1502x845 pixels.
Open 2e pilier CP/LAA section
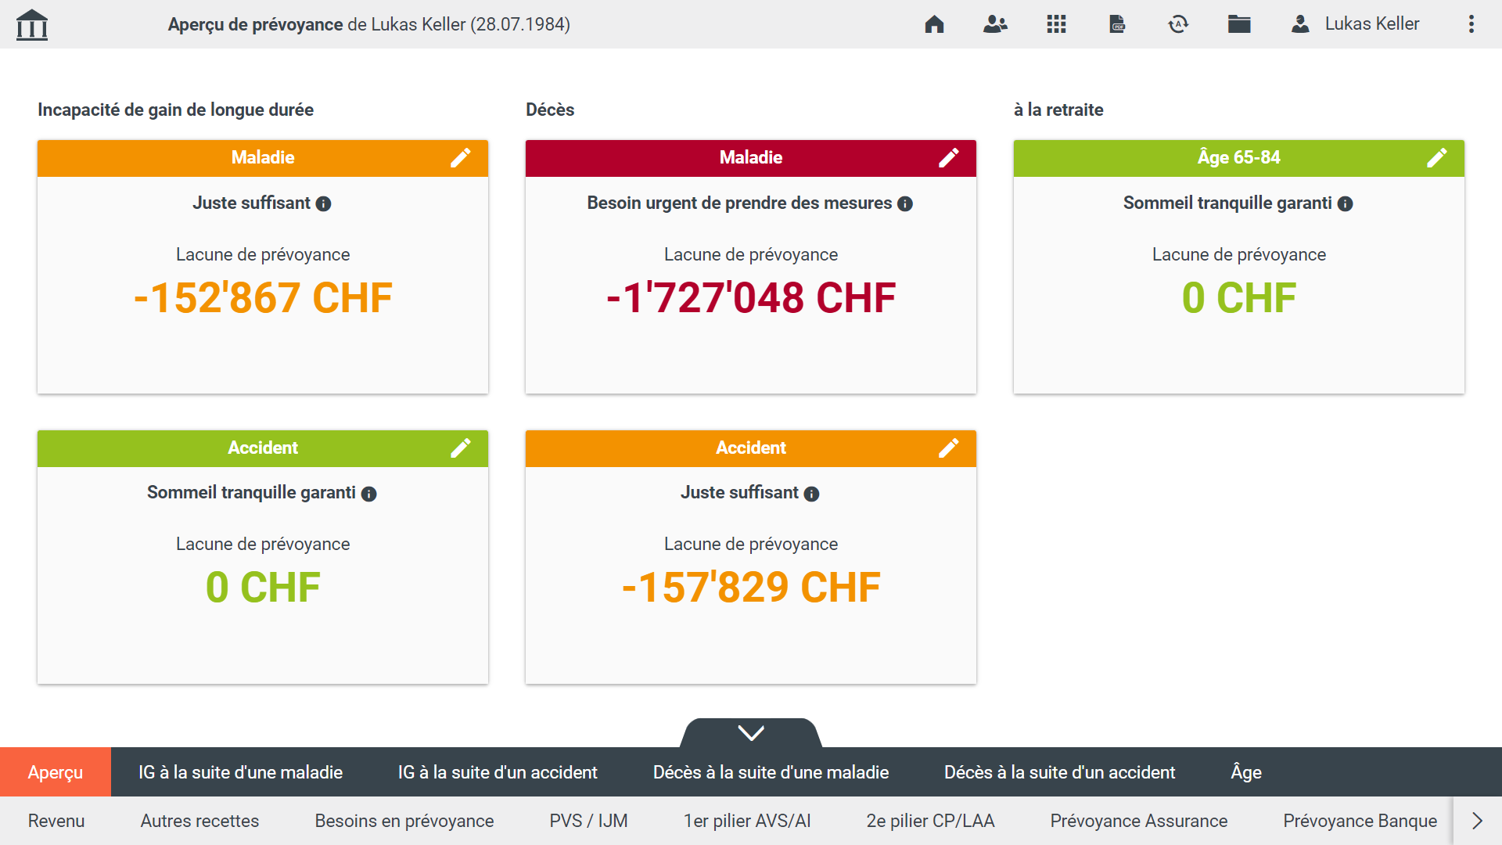point(930,821)
